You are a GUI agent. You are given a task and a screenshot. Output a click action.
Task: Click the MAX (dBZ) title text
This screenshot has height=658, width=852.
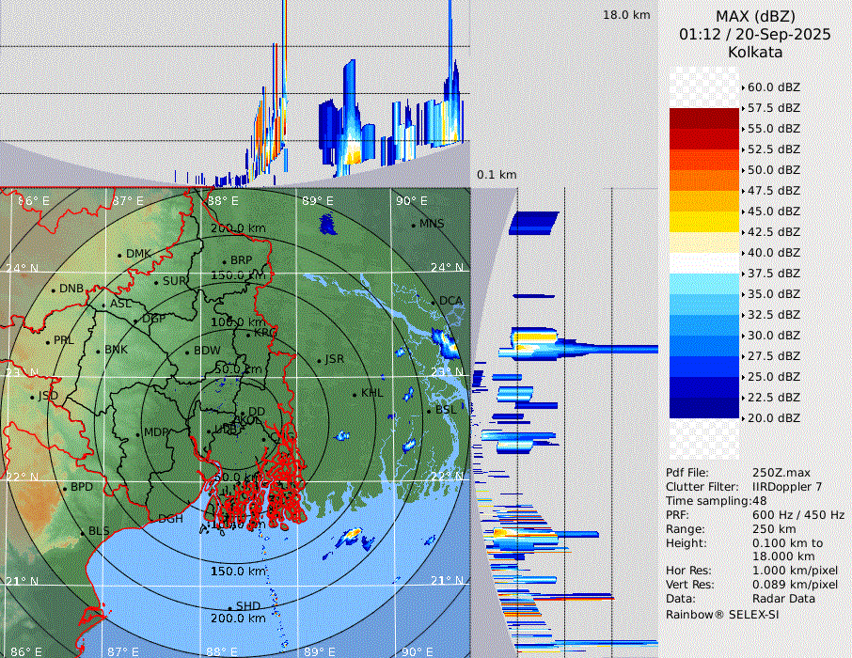pos(755,16)
